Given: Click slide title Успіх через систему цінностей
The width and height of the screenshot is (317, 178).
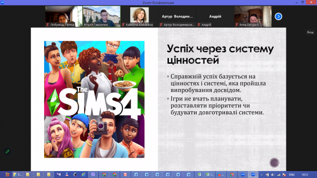Looking at the screenshot, I should [x=220, y=54].
